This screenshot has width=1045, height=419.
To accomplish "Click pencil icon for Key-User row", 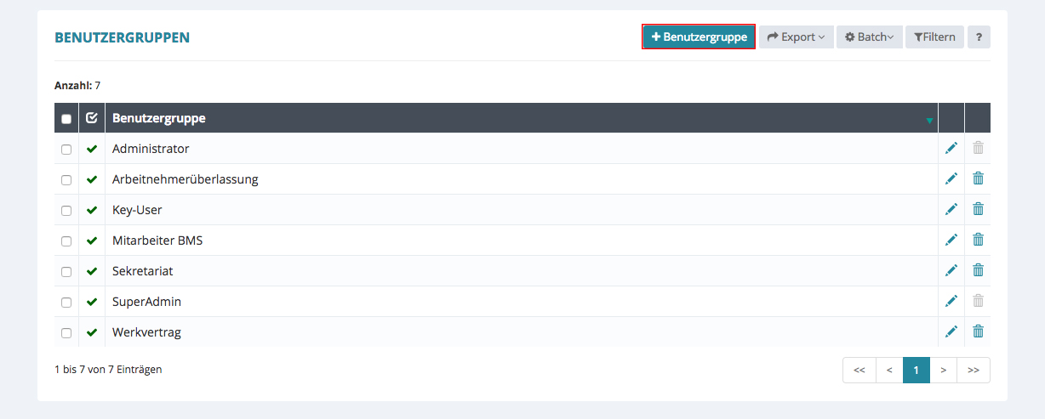I will (951, 209).
